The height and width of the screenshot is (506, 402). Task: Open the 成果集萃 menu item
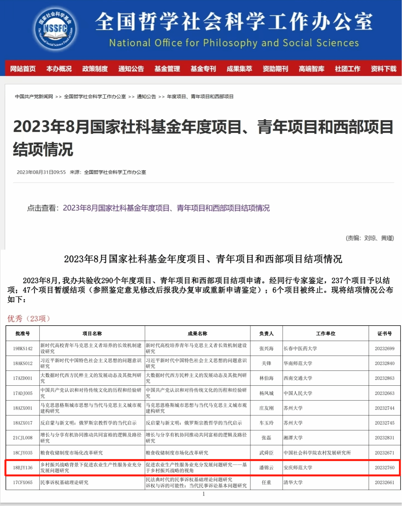tap(239, 69)
